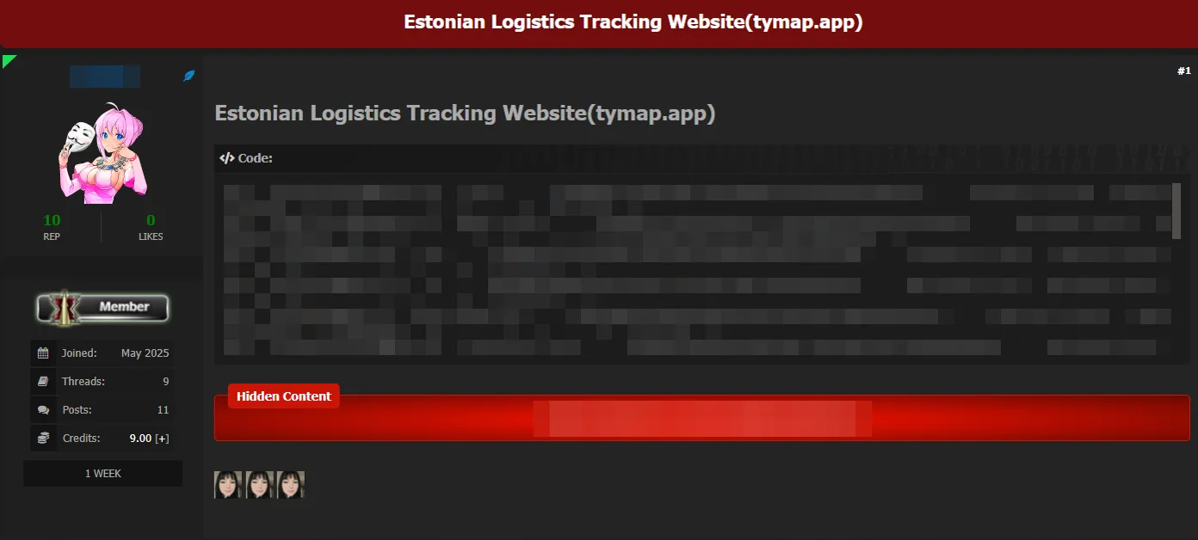
Task: Click the code brackets icon in Code header
Action: tap(227, 158)
